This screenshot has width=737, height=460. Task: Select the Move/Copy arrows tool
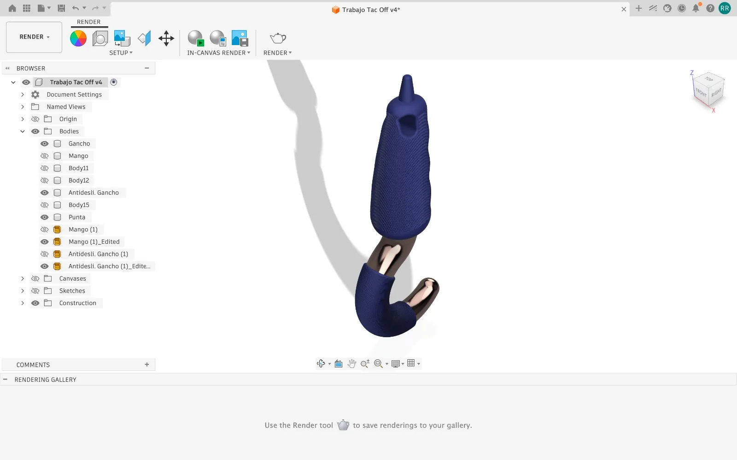tap(166, 38)
